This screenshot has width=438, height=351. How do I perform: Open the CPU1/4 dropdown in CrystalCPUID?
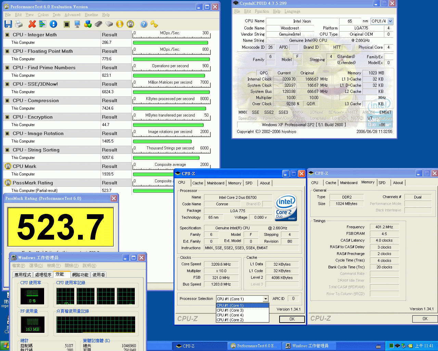[x=390, y=21]
